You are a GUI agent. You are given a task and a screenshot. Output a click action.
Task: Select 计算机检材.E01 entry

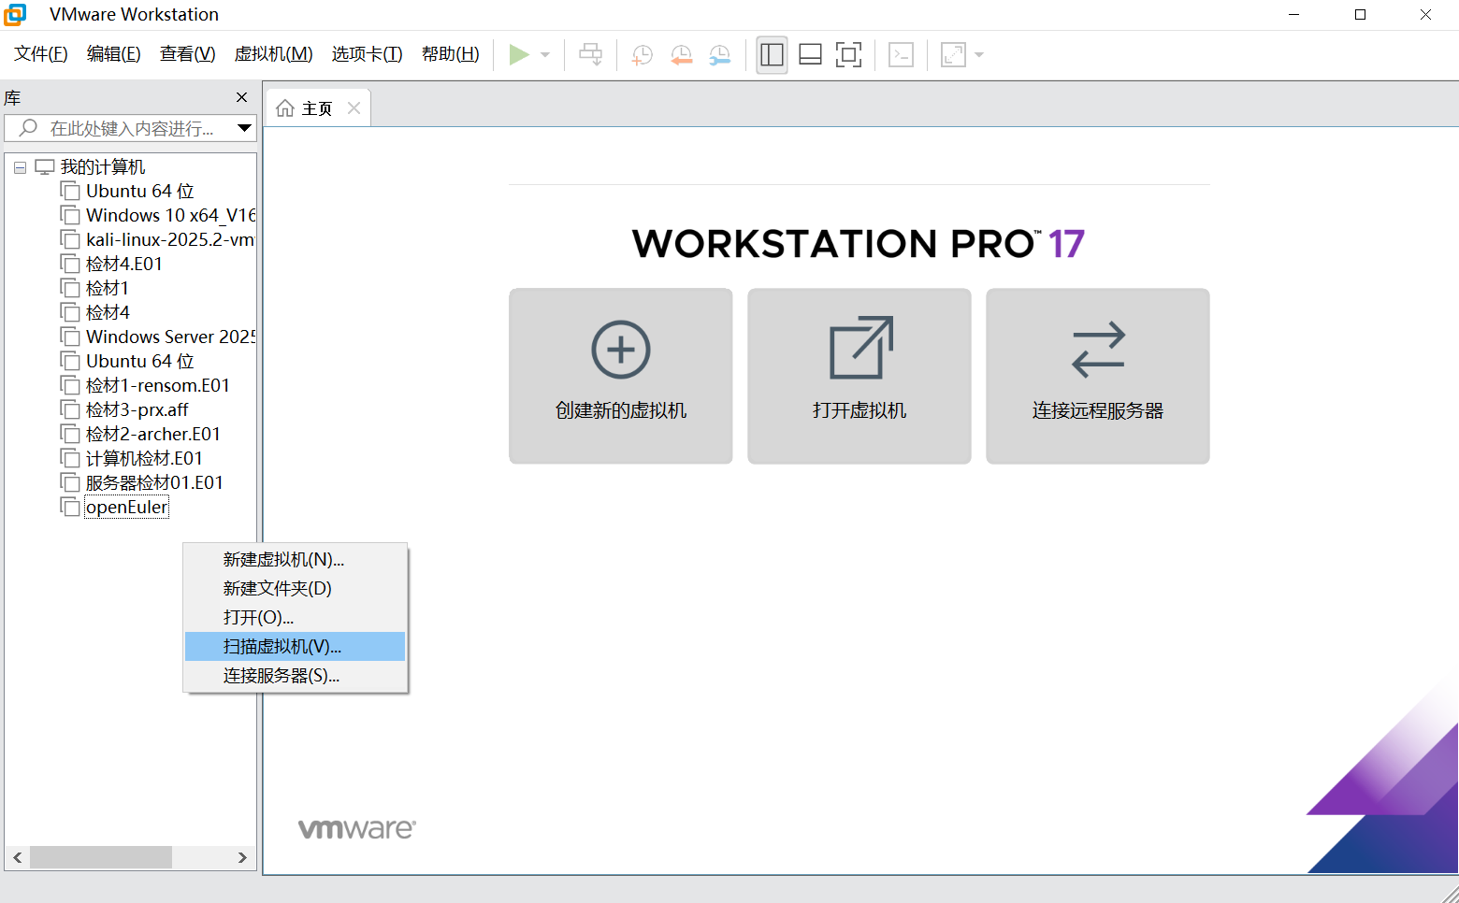(144, 458)
